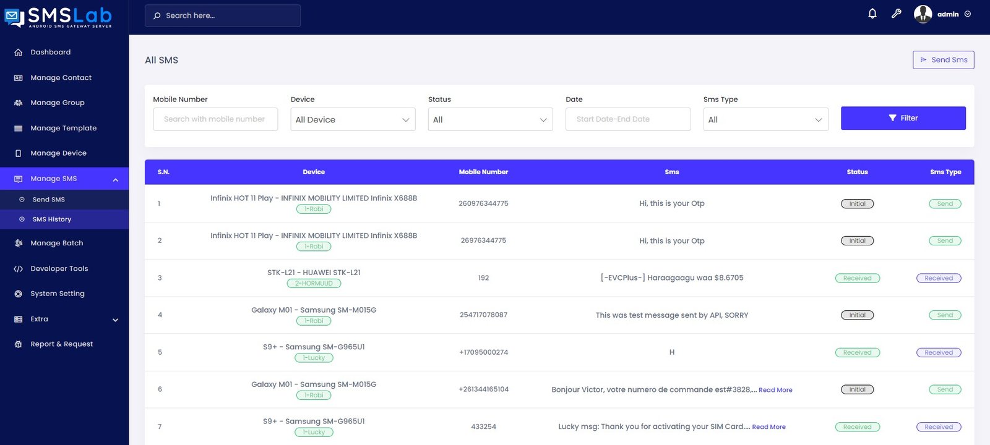Click the blue Filter button
This screenshot has height=445, width=990.
pos(903,118)
